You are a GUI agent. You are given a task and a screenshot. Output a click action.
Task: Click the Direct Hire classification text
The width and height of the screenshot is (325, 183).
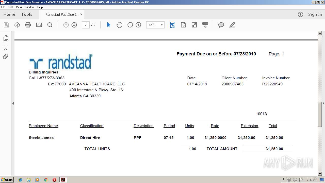pos(90,138)
